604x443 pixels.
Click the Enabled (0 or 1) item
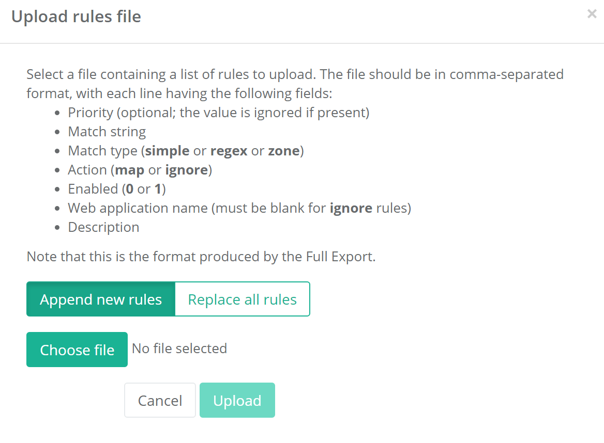click(x=116, y=189)
